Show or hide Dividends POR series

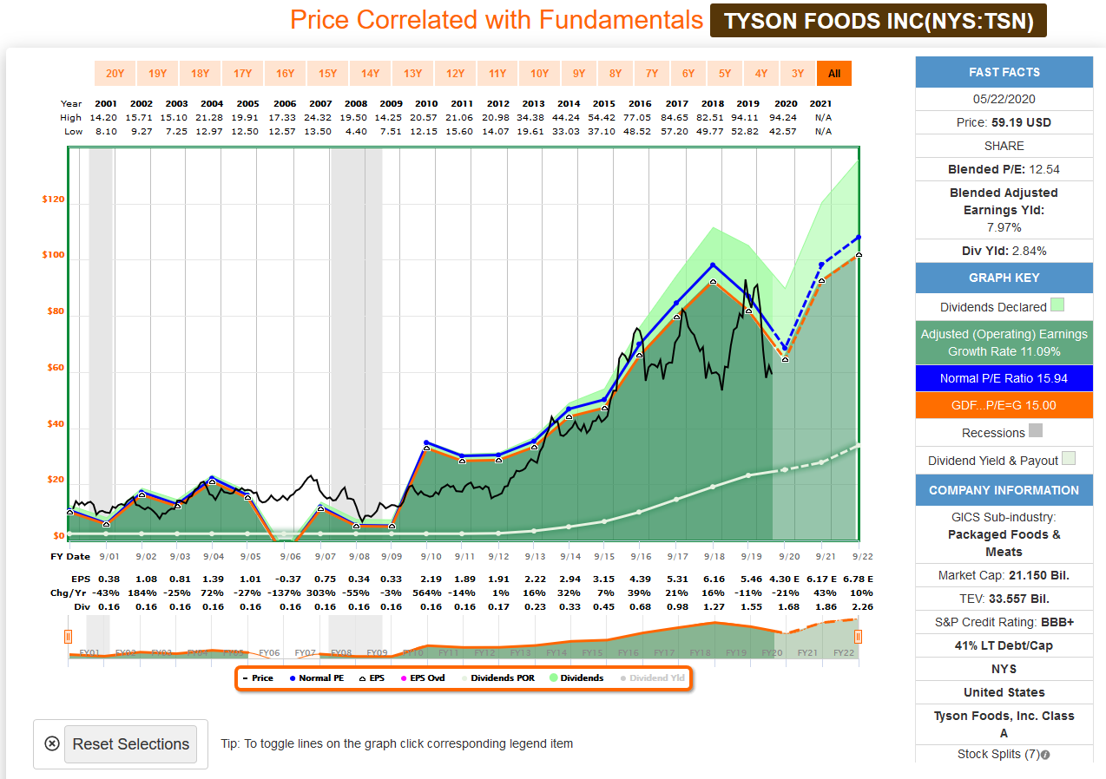click(497, 678)
